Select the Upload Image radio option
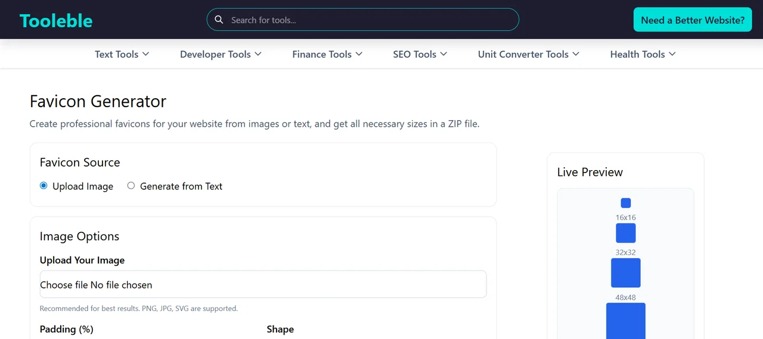The width and height of the screenshot is (763, 339). click(x=44, y=186)
